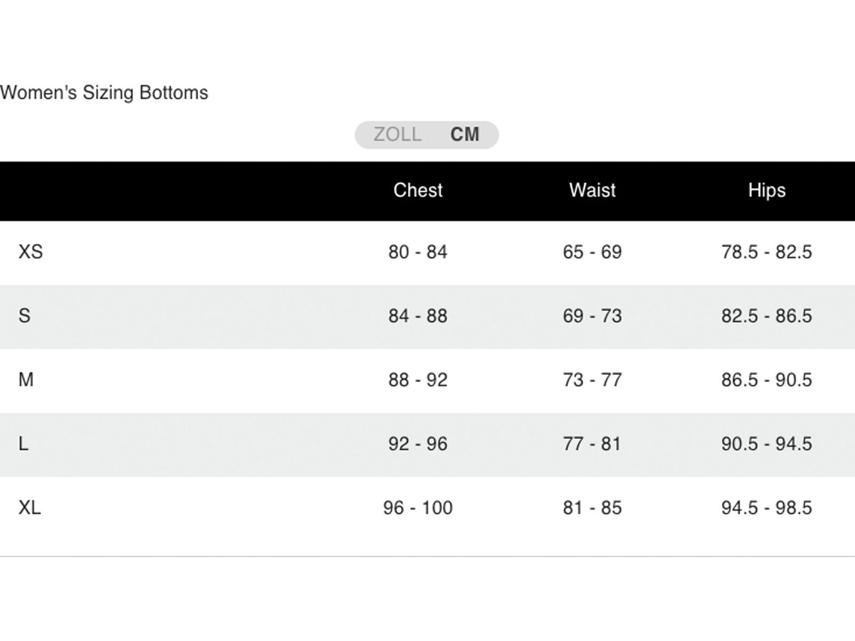Viewport: 855px width, 641px height.
Task: Click XL chest value 96 - 100
Action: pyautogui.click(x=418, y=507)
